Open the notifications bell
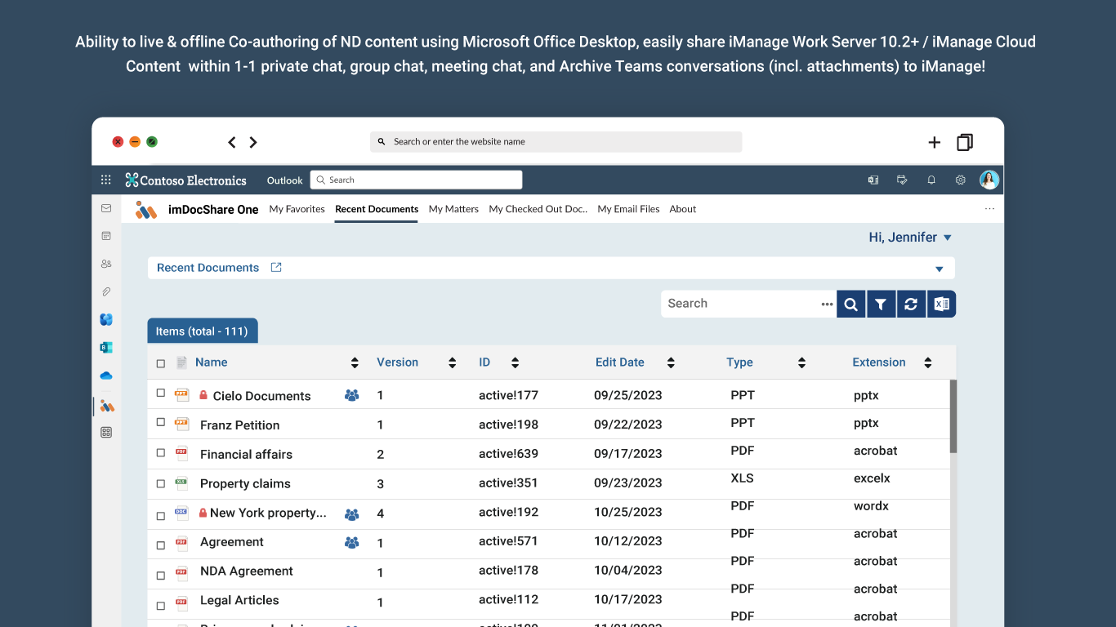 931,180
